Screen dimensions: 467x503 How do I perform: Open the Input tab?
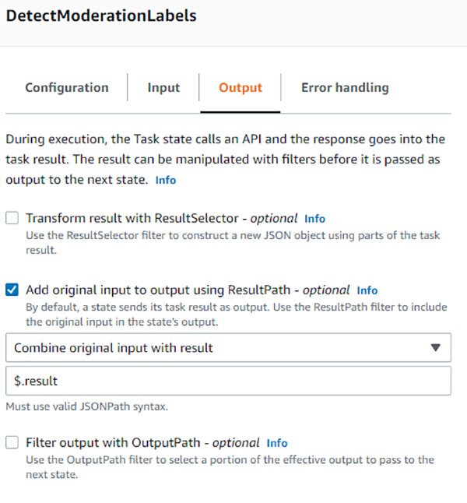coord(163,88)
